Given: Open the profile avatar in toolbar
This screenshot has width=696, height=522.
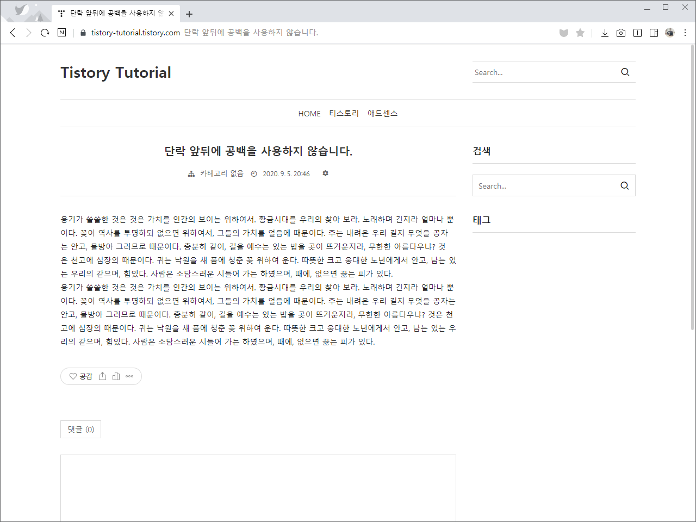Looking at the screenshot, I should coord(670,33).
